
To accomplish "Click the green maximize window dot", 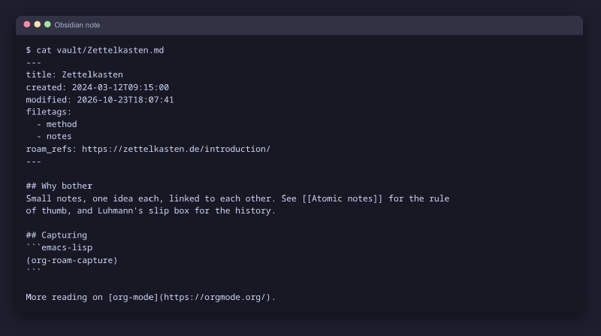I will (x=47, y=25).
